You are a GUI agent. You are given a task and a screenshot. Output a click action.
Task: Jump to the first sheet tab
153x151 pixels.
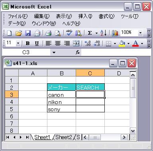pyautogui.click(x=8, y=137)
